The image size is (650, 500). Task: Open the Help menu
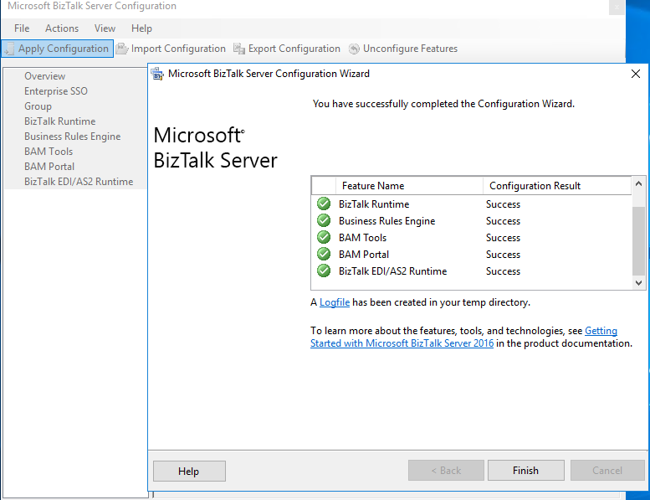click(x=141, y=28)
